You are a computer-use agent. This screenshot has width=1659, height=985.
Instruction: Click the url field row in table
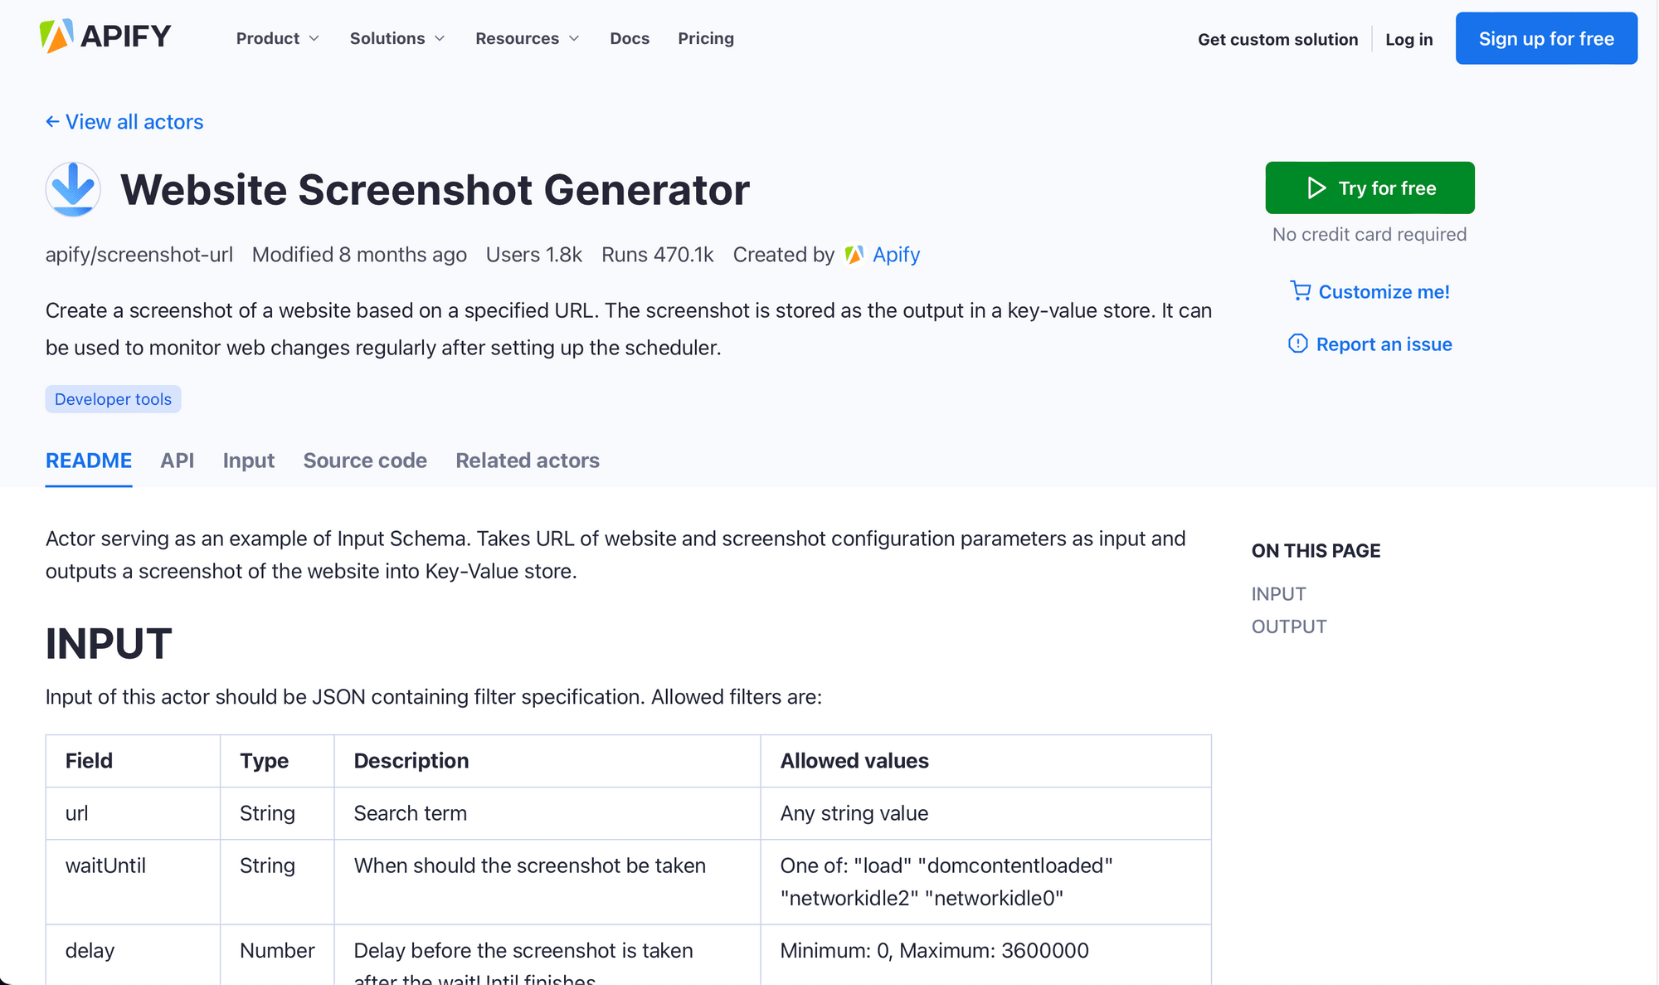coord(628,812)
